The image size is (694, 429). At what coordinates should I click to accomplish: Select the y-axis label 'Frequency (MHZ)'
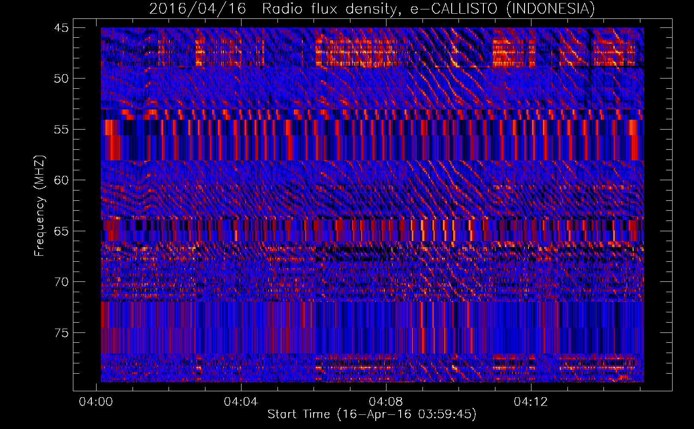tap(39, 206)
